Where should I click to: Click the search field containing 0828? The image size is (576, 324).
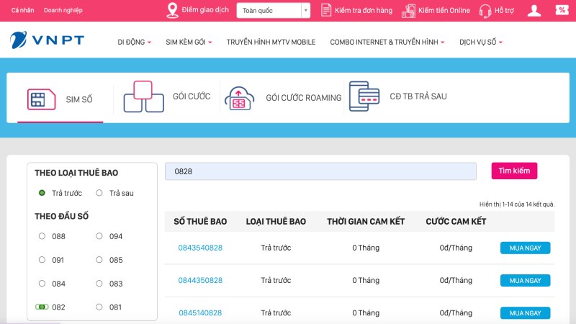(x=320, y=171)
